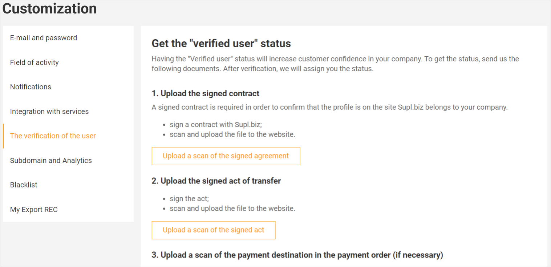Go to the Blacklist section

(24, 185)
